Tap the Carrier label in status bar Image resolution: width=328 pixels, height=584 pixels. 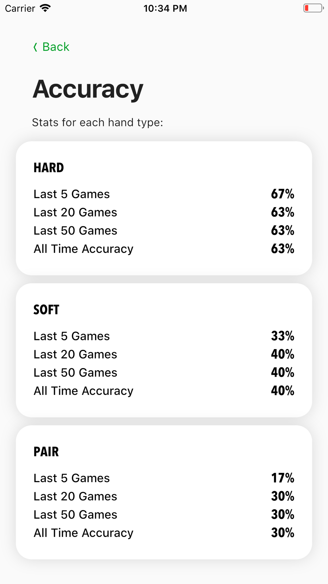click(20, 9)
